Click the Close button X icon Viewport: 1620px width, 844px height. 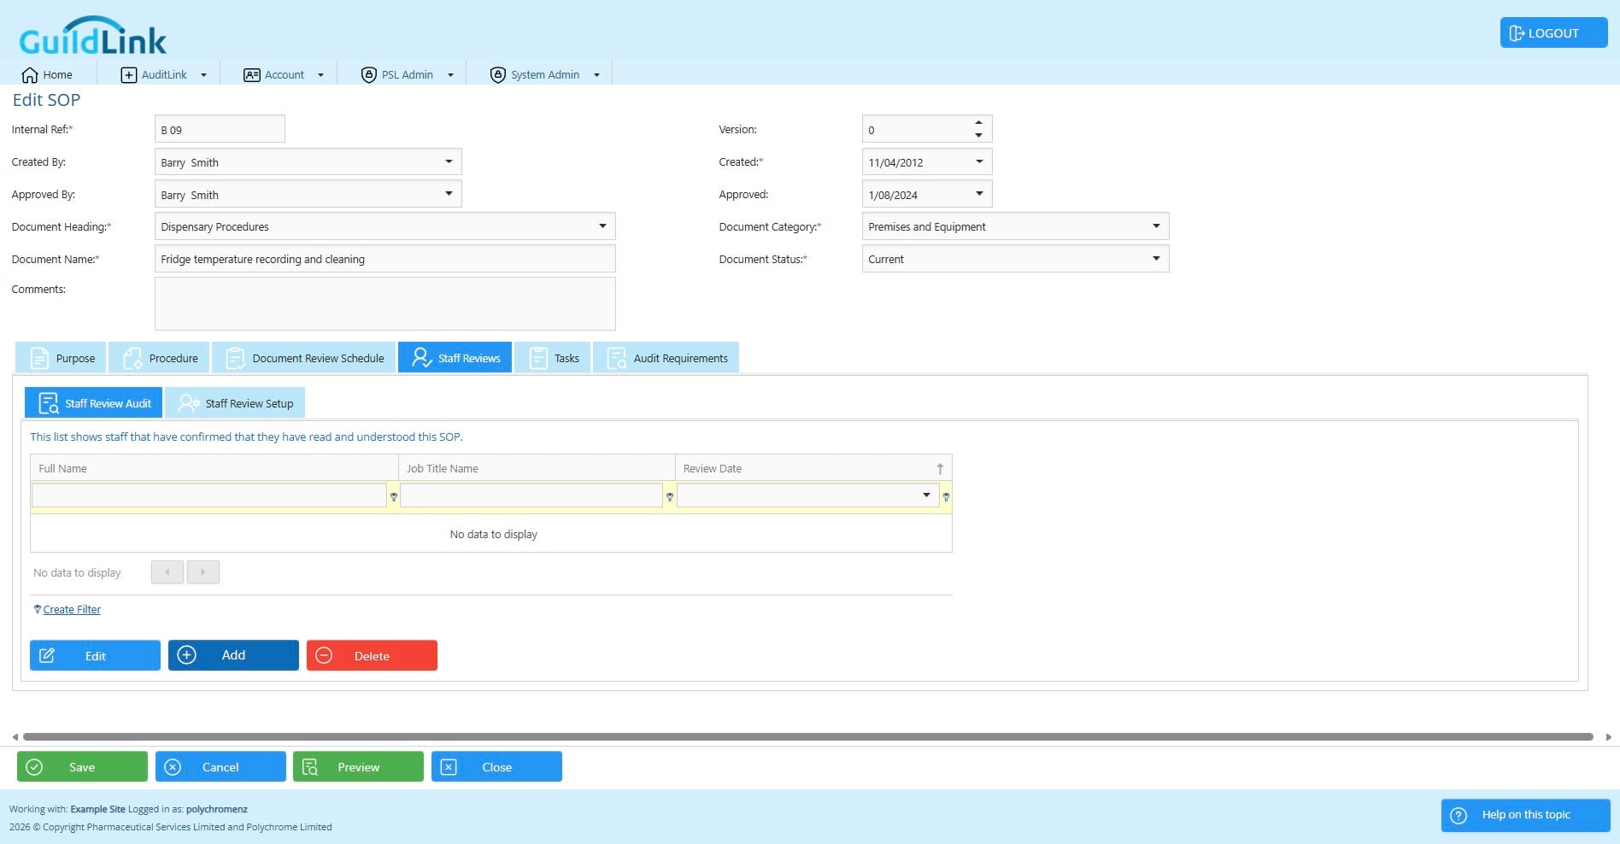tap(449, 767)
